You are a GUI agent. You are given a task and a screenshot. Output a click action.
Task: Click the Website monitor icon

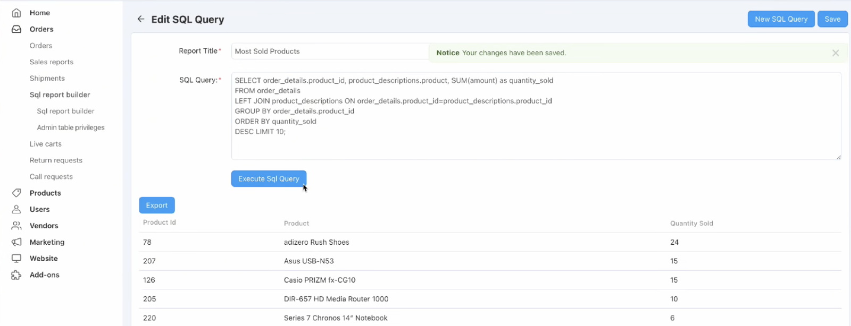tap(16, 259)
